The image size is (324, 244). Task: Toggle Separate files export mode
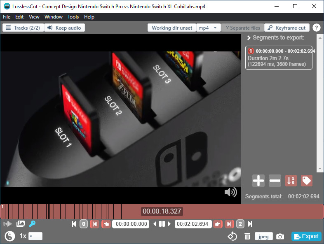[x=242, y=28]
